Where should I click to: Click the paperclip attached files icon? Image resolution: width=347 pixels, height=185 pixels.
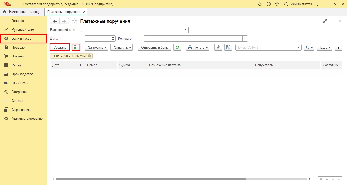point(218,47)
